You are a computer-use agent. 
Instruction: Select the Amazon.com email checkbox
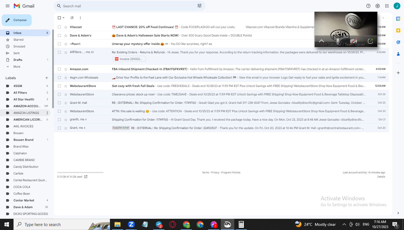(59, 69)
